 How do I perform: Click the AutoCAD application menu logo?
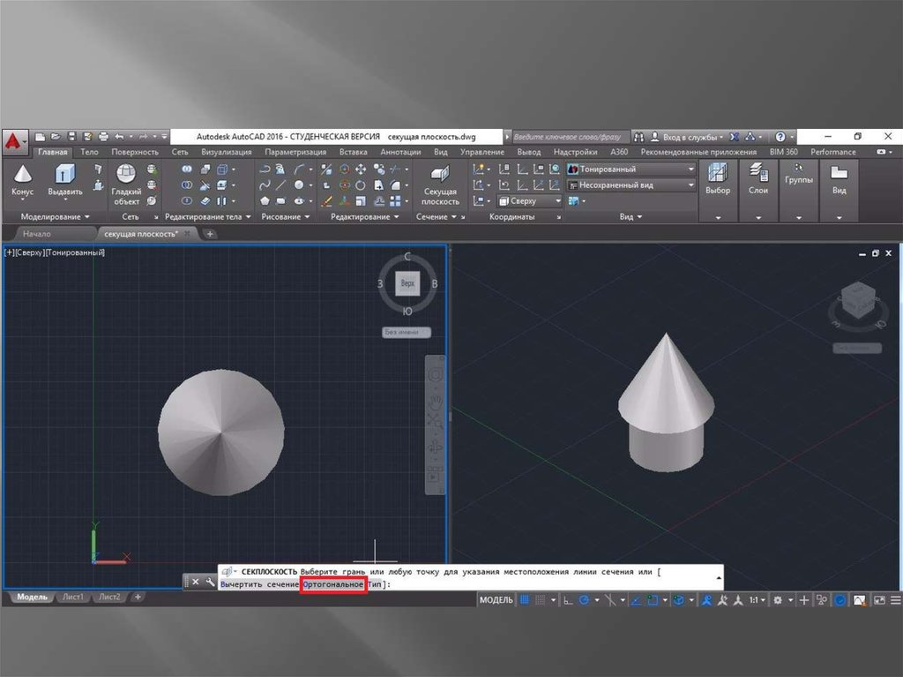(x=13, y=140)
